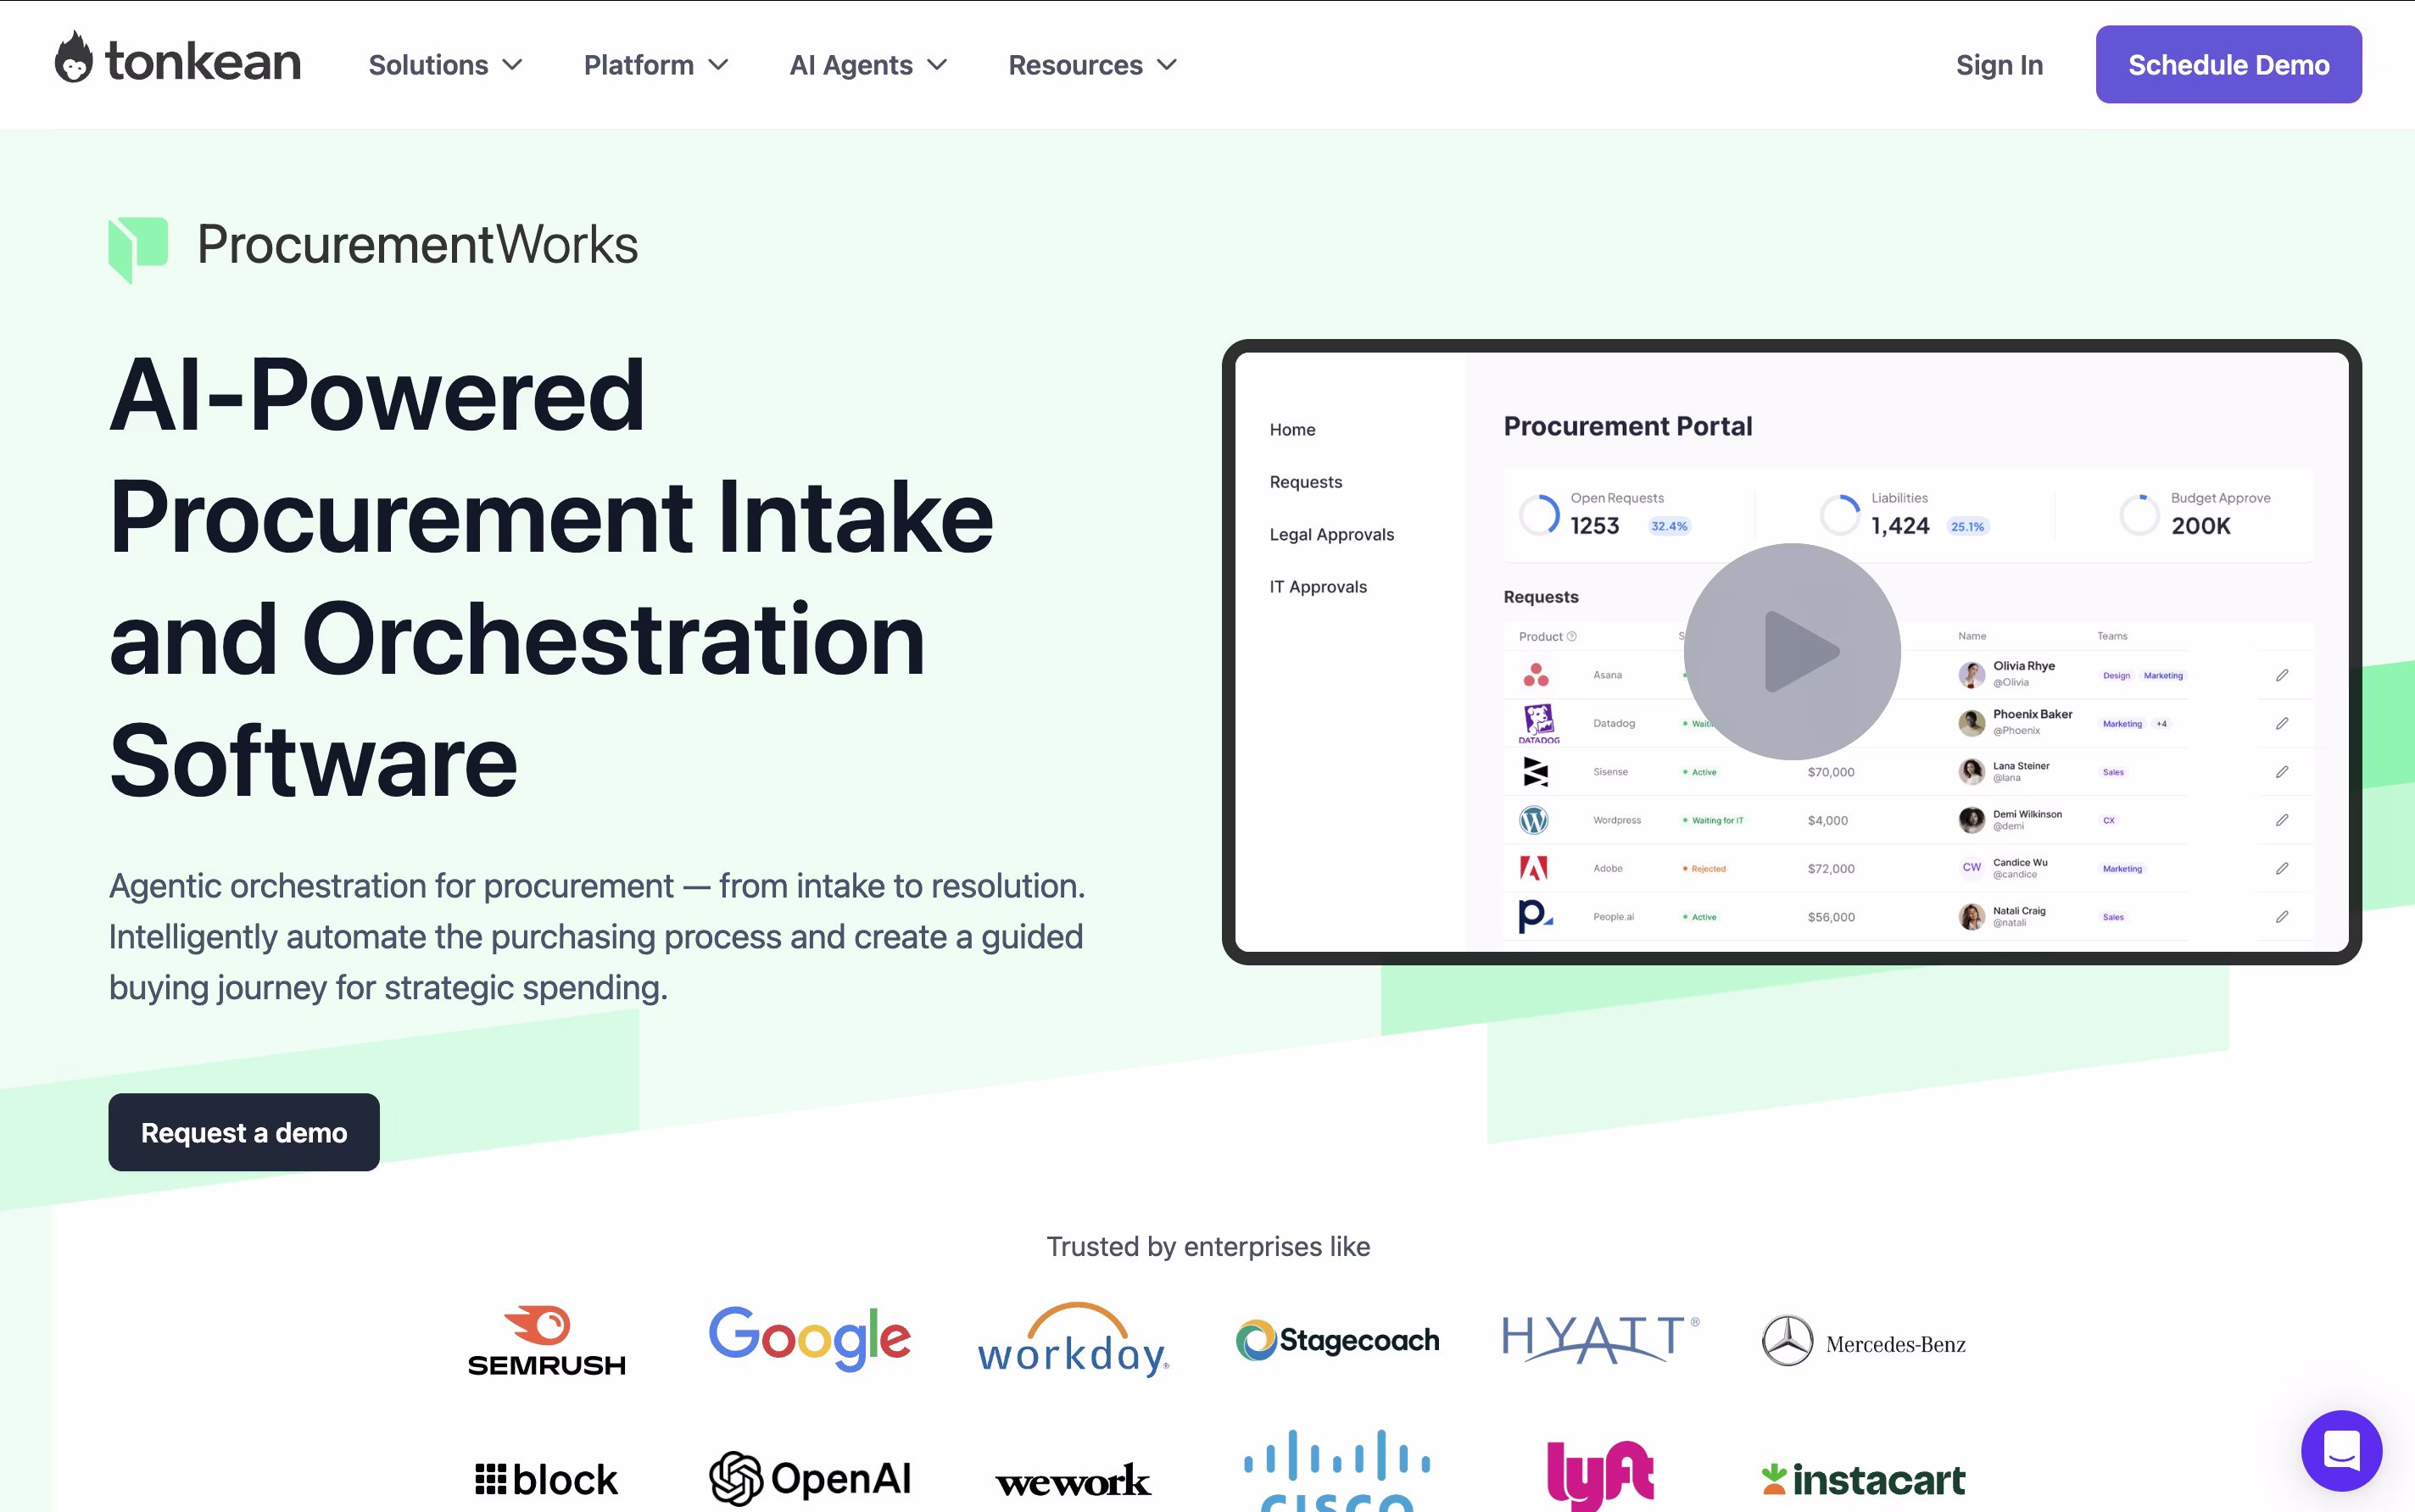Click the Block logo

click(546, 1479)
